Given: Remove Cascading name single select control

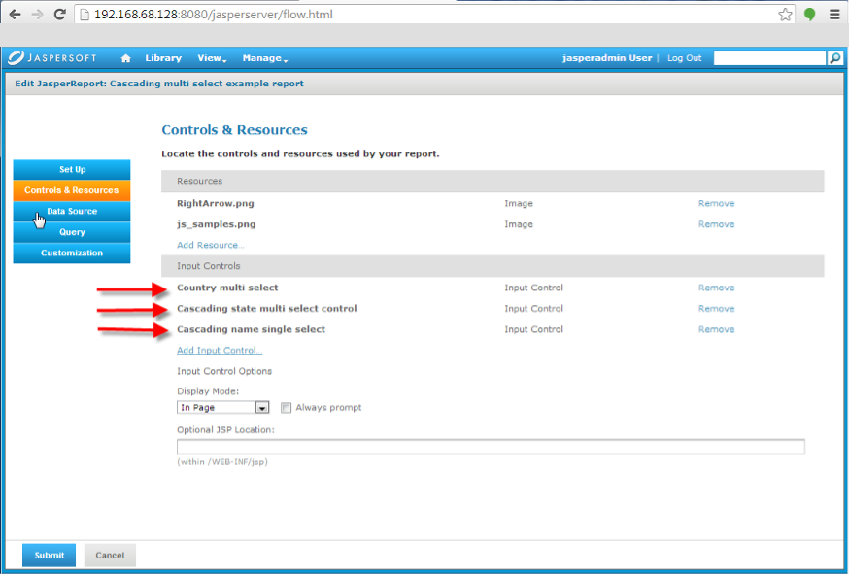Looking at the screenshot, I should (x=716, y=329).
